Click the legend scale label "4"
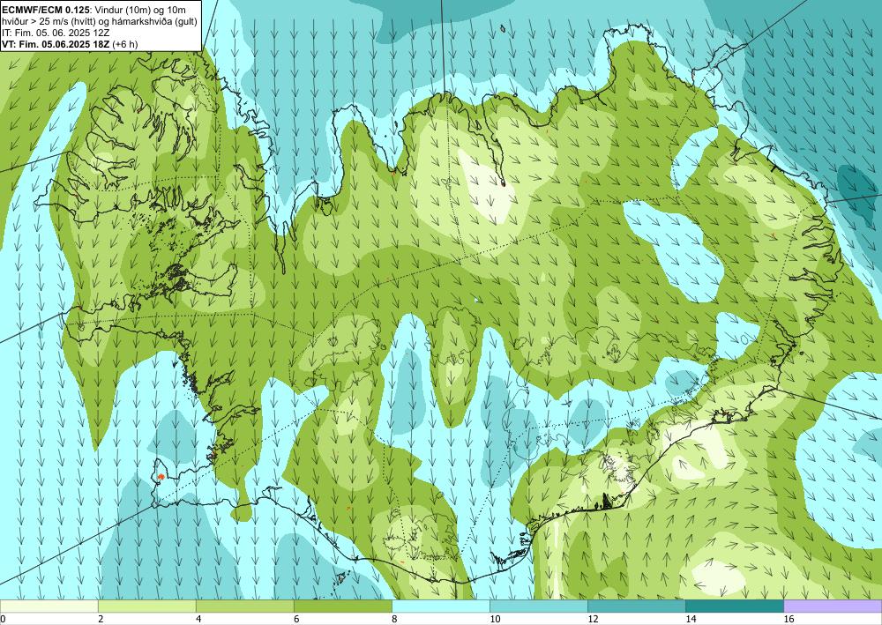The width and height of the screenshot is (882, 625). pos(198,619)
